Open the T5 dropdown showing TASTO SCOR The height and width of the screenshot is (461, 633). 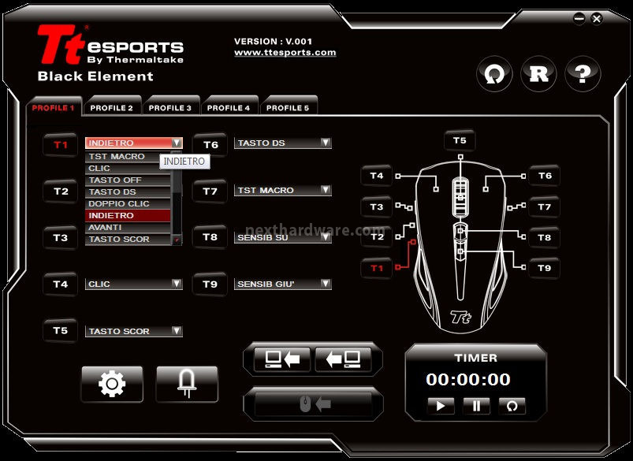click(134, 331)
